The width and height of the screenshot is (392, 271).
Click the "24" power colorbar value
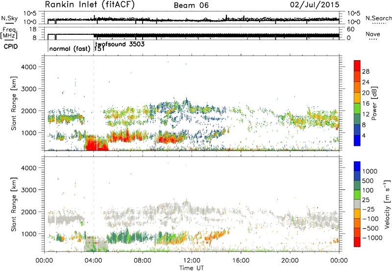366,82
